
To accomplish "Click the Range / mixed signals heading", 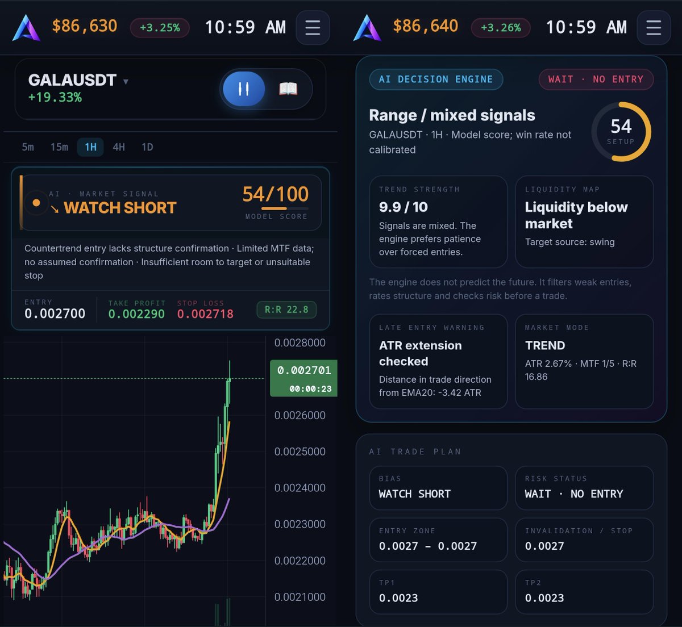I will pos(452,115).
